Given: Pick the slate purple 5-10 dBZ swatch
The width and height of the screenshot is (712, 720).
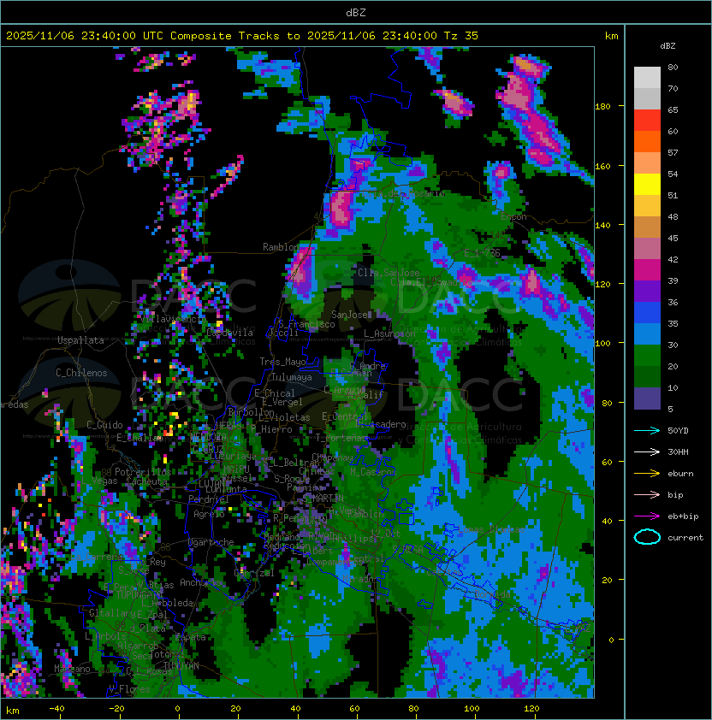Looking at the screenshot, I should (x=647, y=398).
